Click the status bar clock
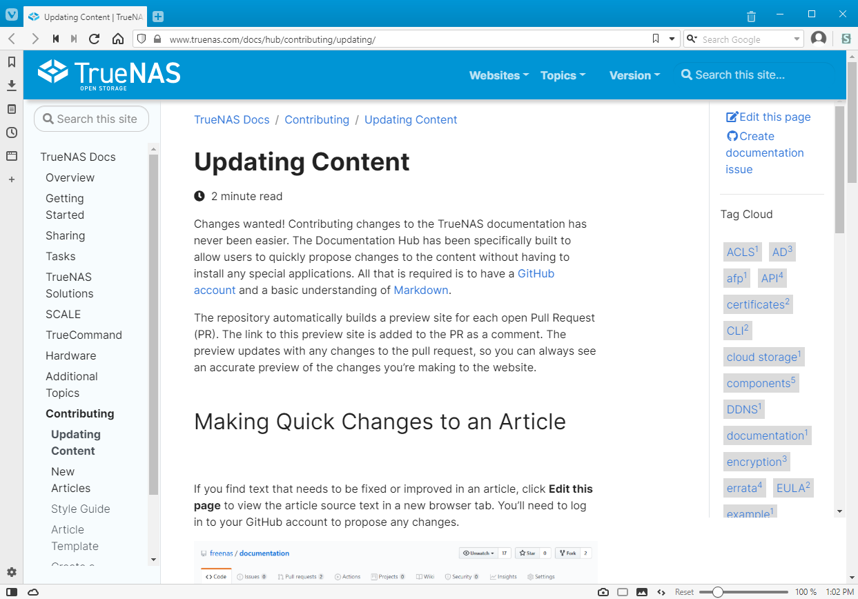 pyautogui.click(x=839, y=592)
